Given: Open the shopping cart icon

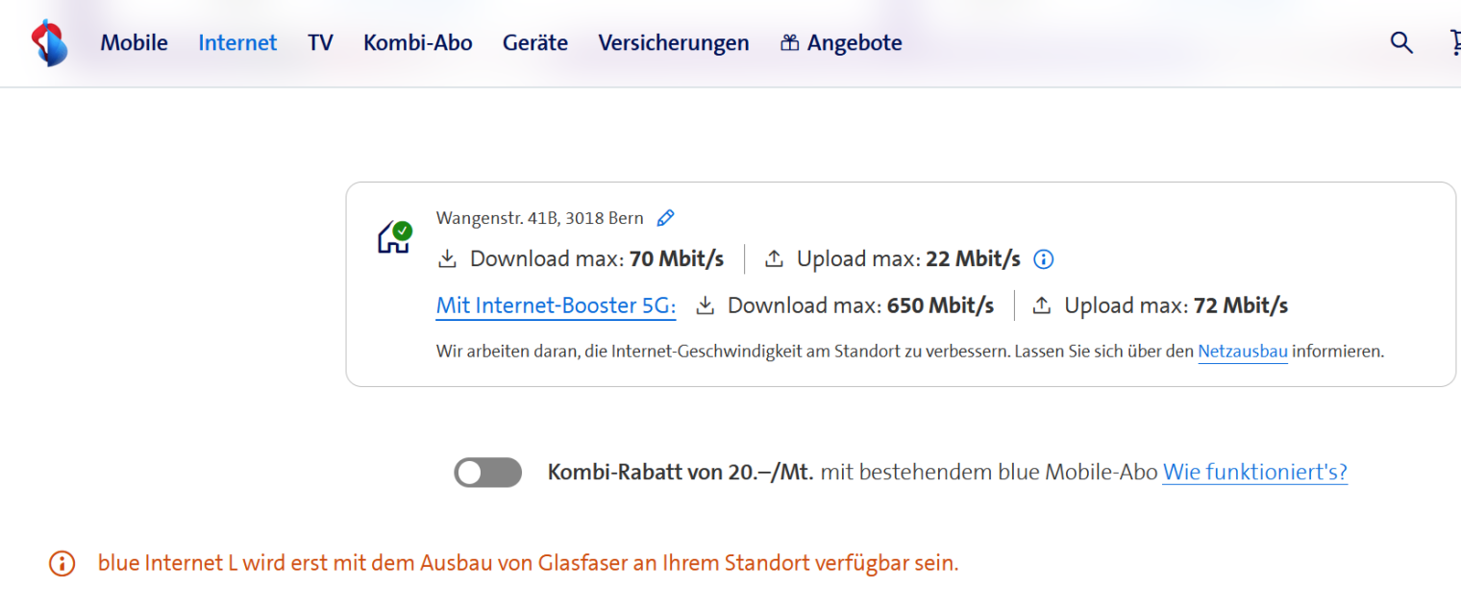Looking at the screenshot, I should point(1454,42).
